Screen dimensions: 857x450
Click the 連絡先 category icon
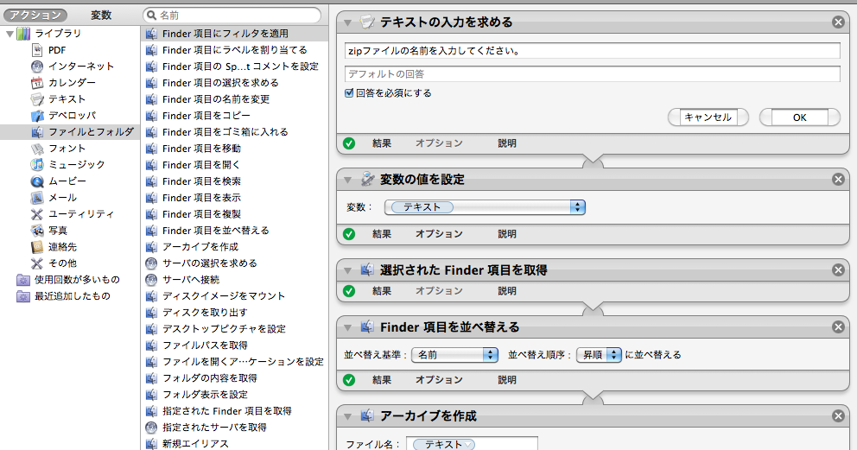tap(37, 247)
